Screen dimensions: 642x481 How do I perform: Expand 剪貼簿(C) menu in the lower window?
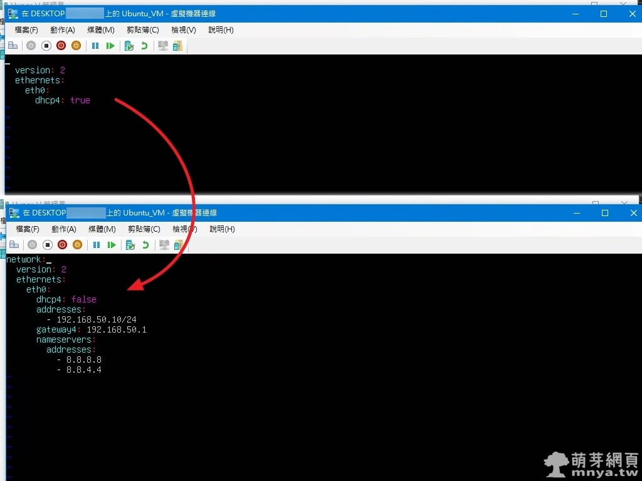[144, 229]
